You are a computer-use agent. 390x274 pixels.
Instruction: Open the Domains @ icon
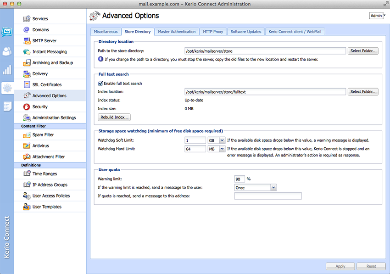[x=27, y=30]
